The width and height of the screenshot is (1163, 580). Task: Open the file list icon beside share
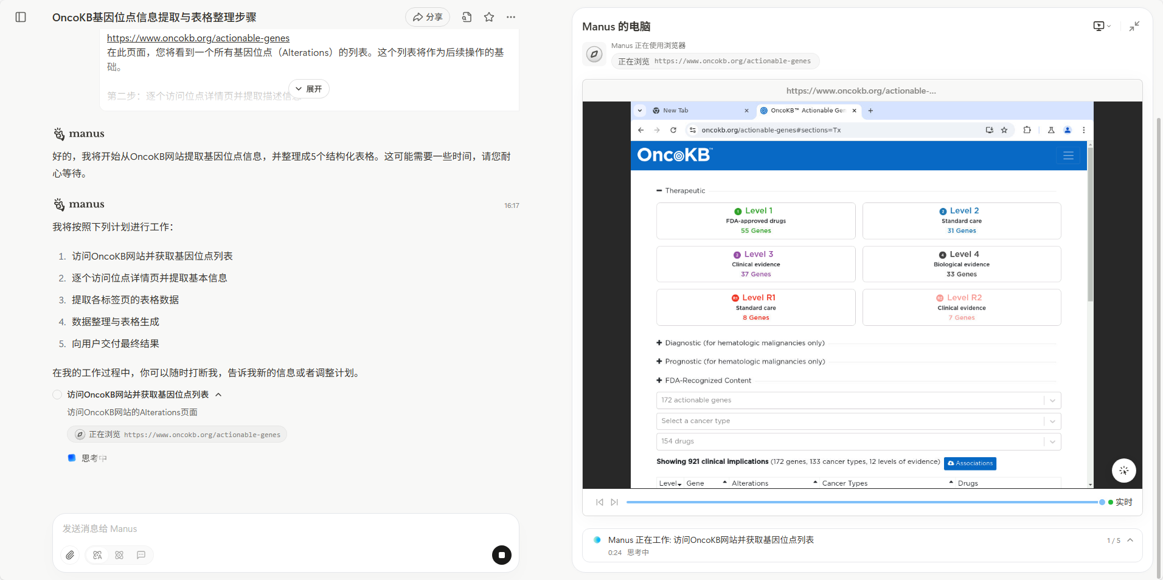point(467,17)
